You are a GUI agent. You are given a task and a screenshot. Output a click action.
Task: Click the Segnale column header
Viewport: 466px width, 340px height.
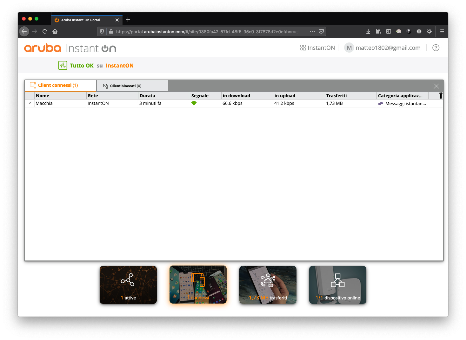[x=205, y=96]
